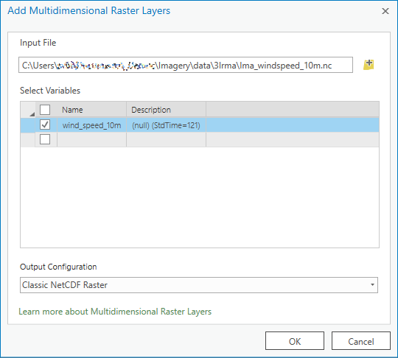Click the table corner select triangle
Viewport: 398px width, 358px height.
32,114
